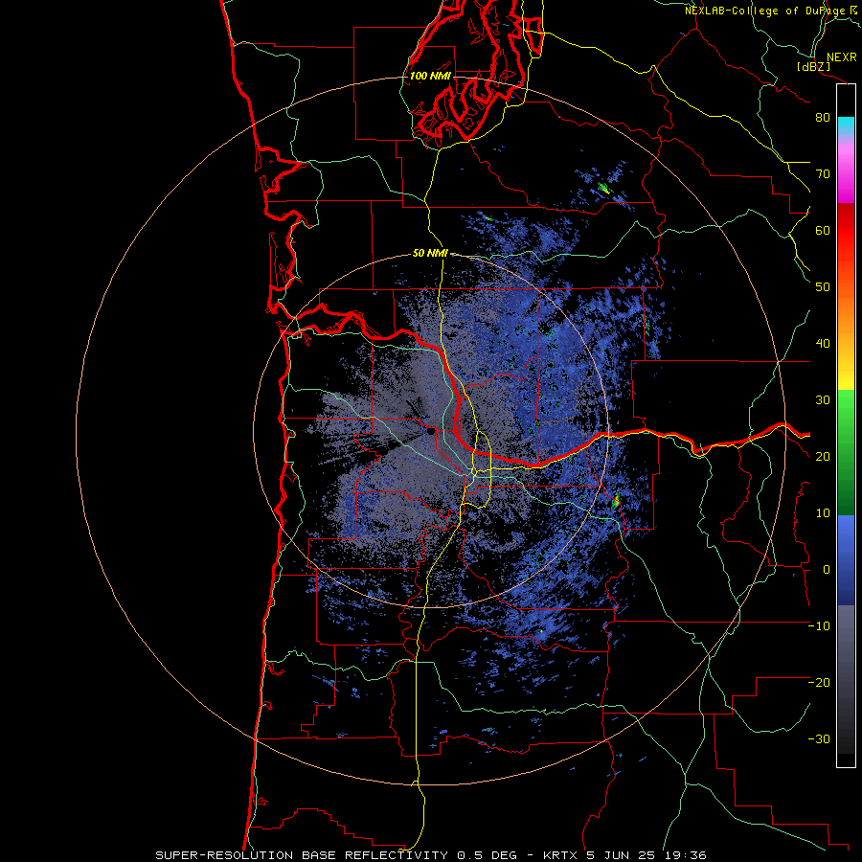Click the "100 NMI" range ring label
The image size is (862, 862).
click(430, 76)
